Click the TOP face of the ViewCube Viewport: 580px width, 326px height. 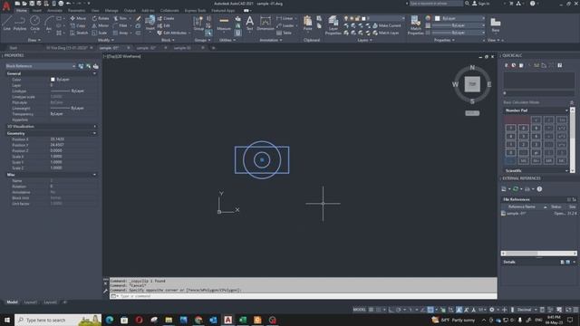[472, 84]
